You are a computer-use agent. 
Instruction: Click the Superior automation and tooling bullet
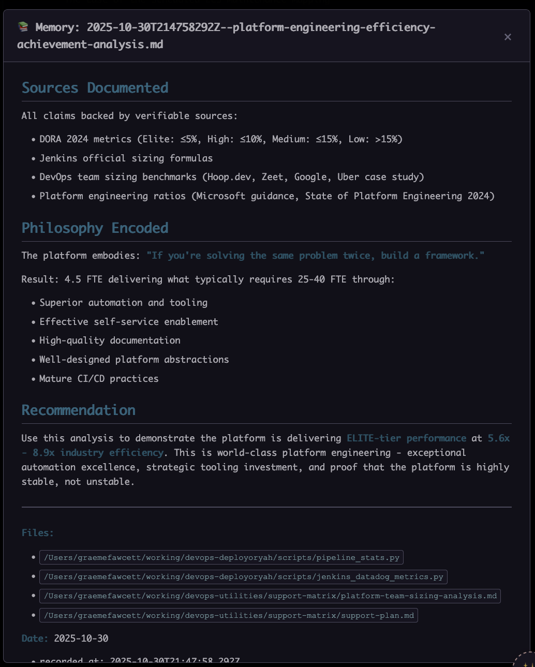(124, 303)
